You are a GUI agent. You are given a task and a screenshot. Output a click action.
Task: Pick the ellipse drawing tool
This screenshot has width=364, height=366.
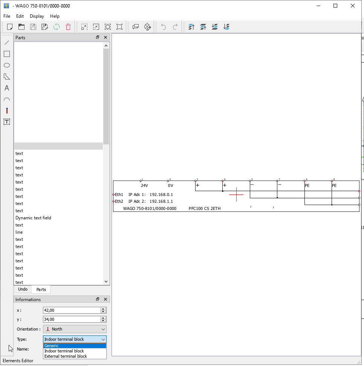pos(7,65)
